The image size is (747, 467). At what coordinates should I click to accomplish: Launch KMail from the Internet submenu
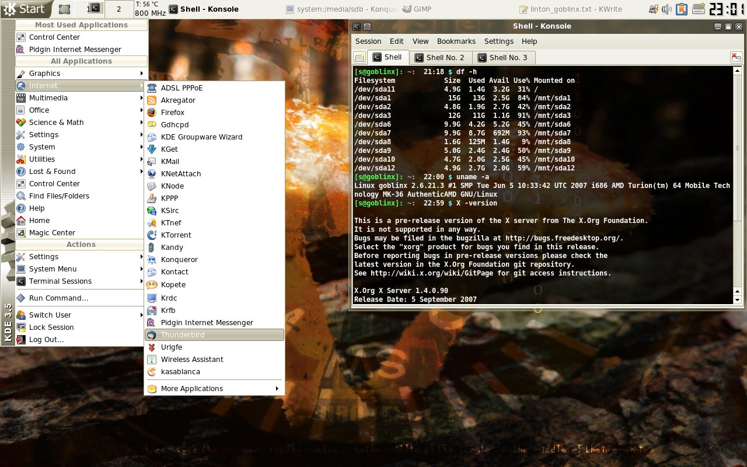(214, 162)
